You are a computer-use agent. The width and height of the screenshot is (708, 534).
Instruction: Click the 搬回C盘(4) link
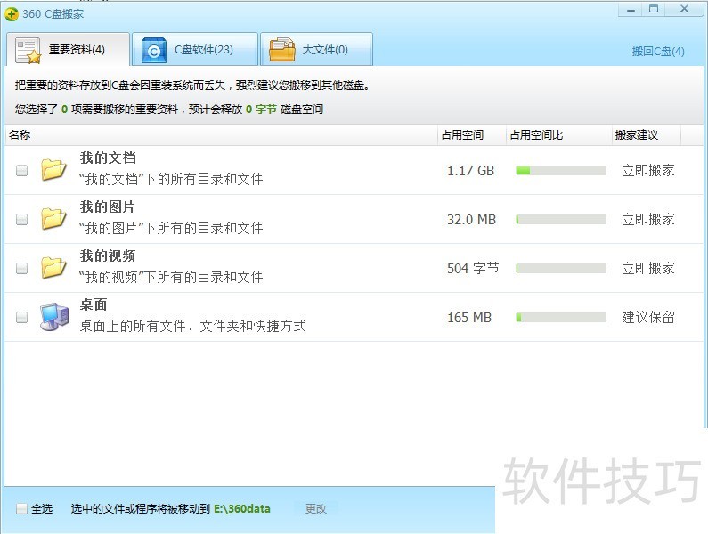(658, 52)
